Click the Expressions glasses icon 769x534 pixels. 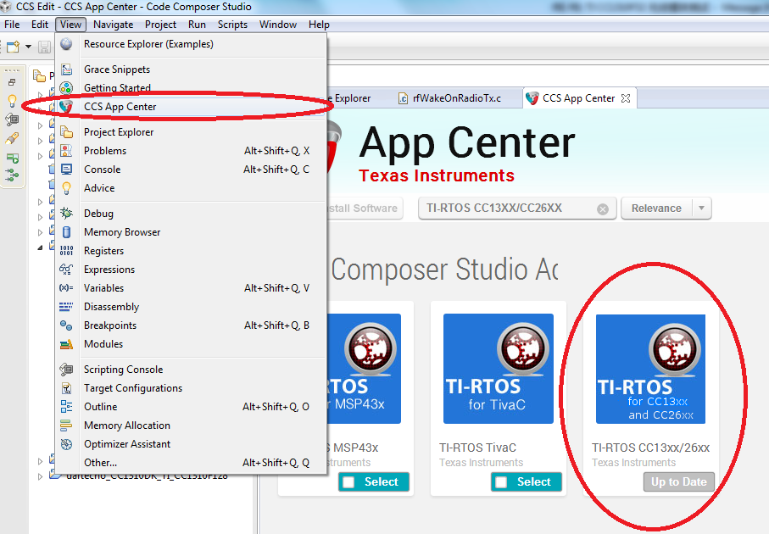66,270
